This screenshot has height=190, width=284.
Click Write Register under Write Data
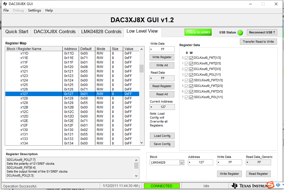coord(162,57)
